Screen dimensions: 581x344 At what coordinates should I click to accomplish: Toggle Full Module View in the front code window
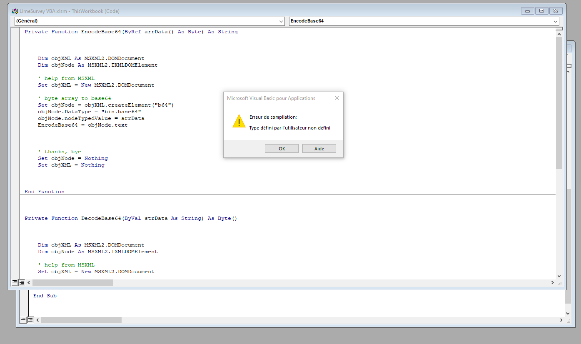(21, 282)
